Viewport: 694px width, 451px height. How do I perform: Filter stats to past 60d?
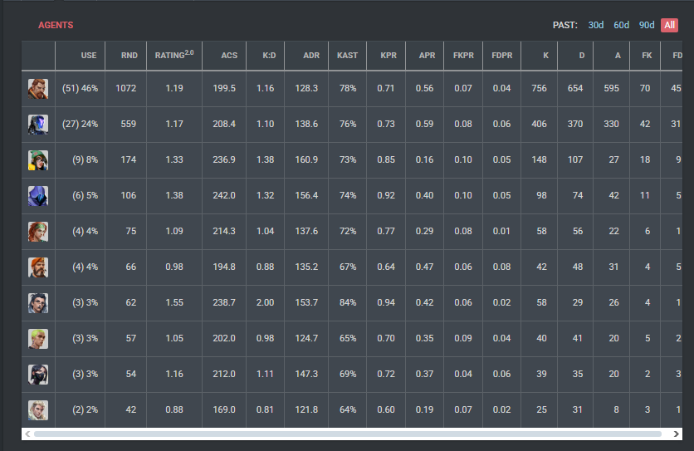coord(621,25)
